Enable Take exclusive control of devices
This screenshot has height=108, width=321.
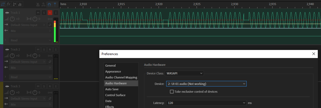click(x=172, y=92)
